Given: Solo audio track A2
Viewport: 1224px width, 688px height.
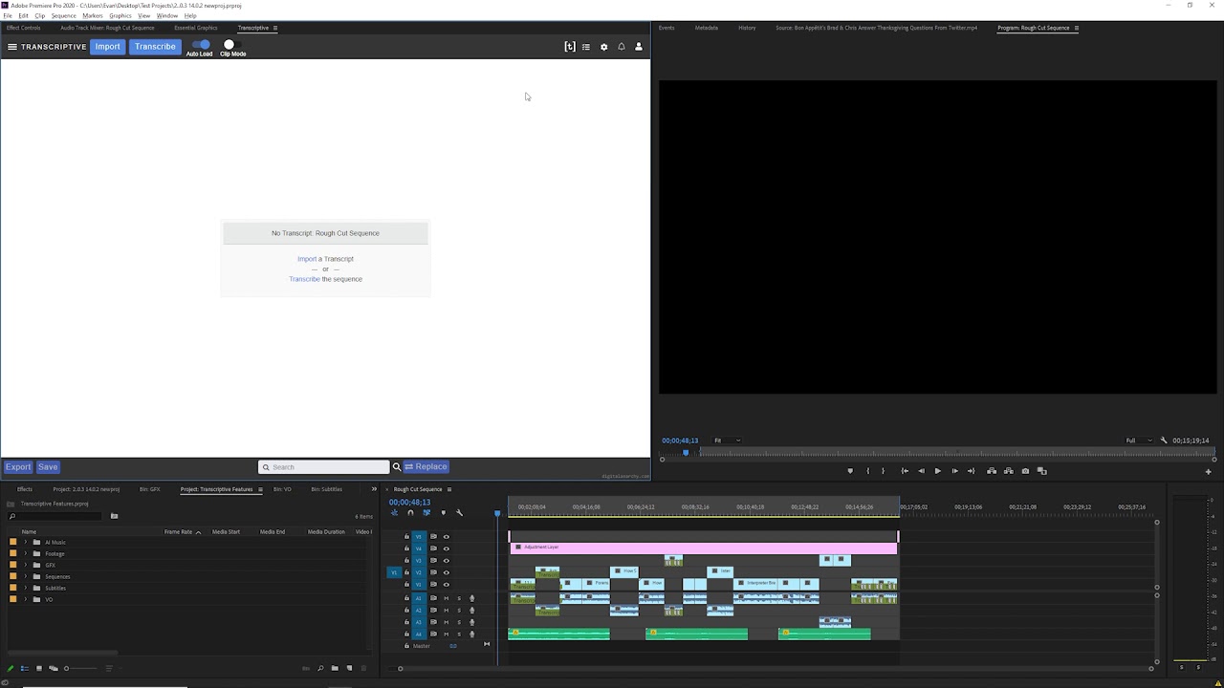Looking at the screenshot, I should pos(458,611).
